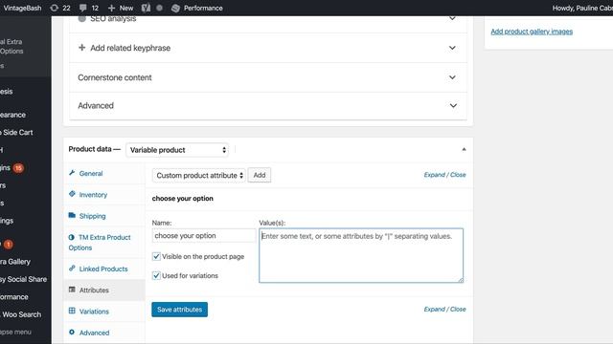The width and height of the screenshot is (613, 344).
Task: Click the General wrench icon
Action: pyautogui.click(x=72, y=173)
